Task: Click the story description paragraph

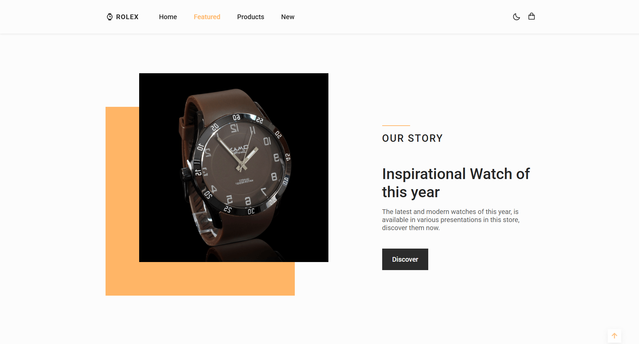Action: pyautogui.click(x=451, y=220)
